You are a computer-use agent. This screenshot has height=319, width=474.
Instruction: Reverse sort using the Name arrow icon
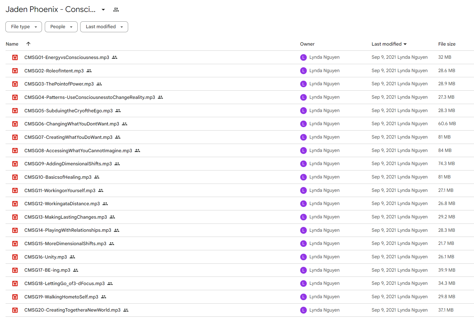click(x=28, y=44)
